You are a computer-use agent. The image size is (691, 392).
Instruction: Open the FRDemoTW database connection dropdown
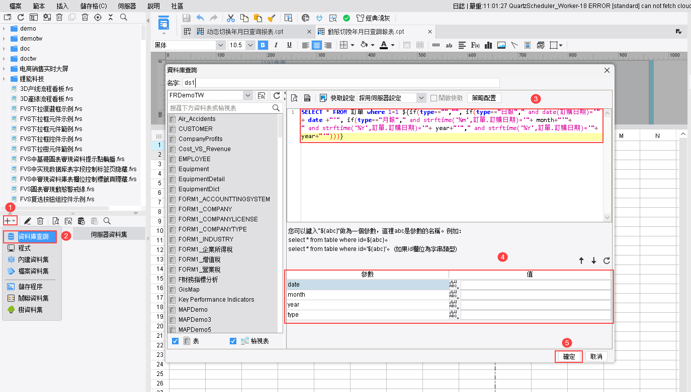(x=247, y=95)
